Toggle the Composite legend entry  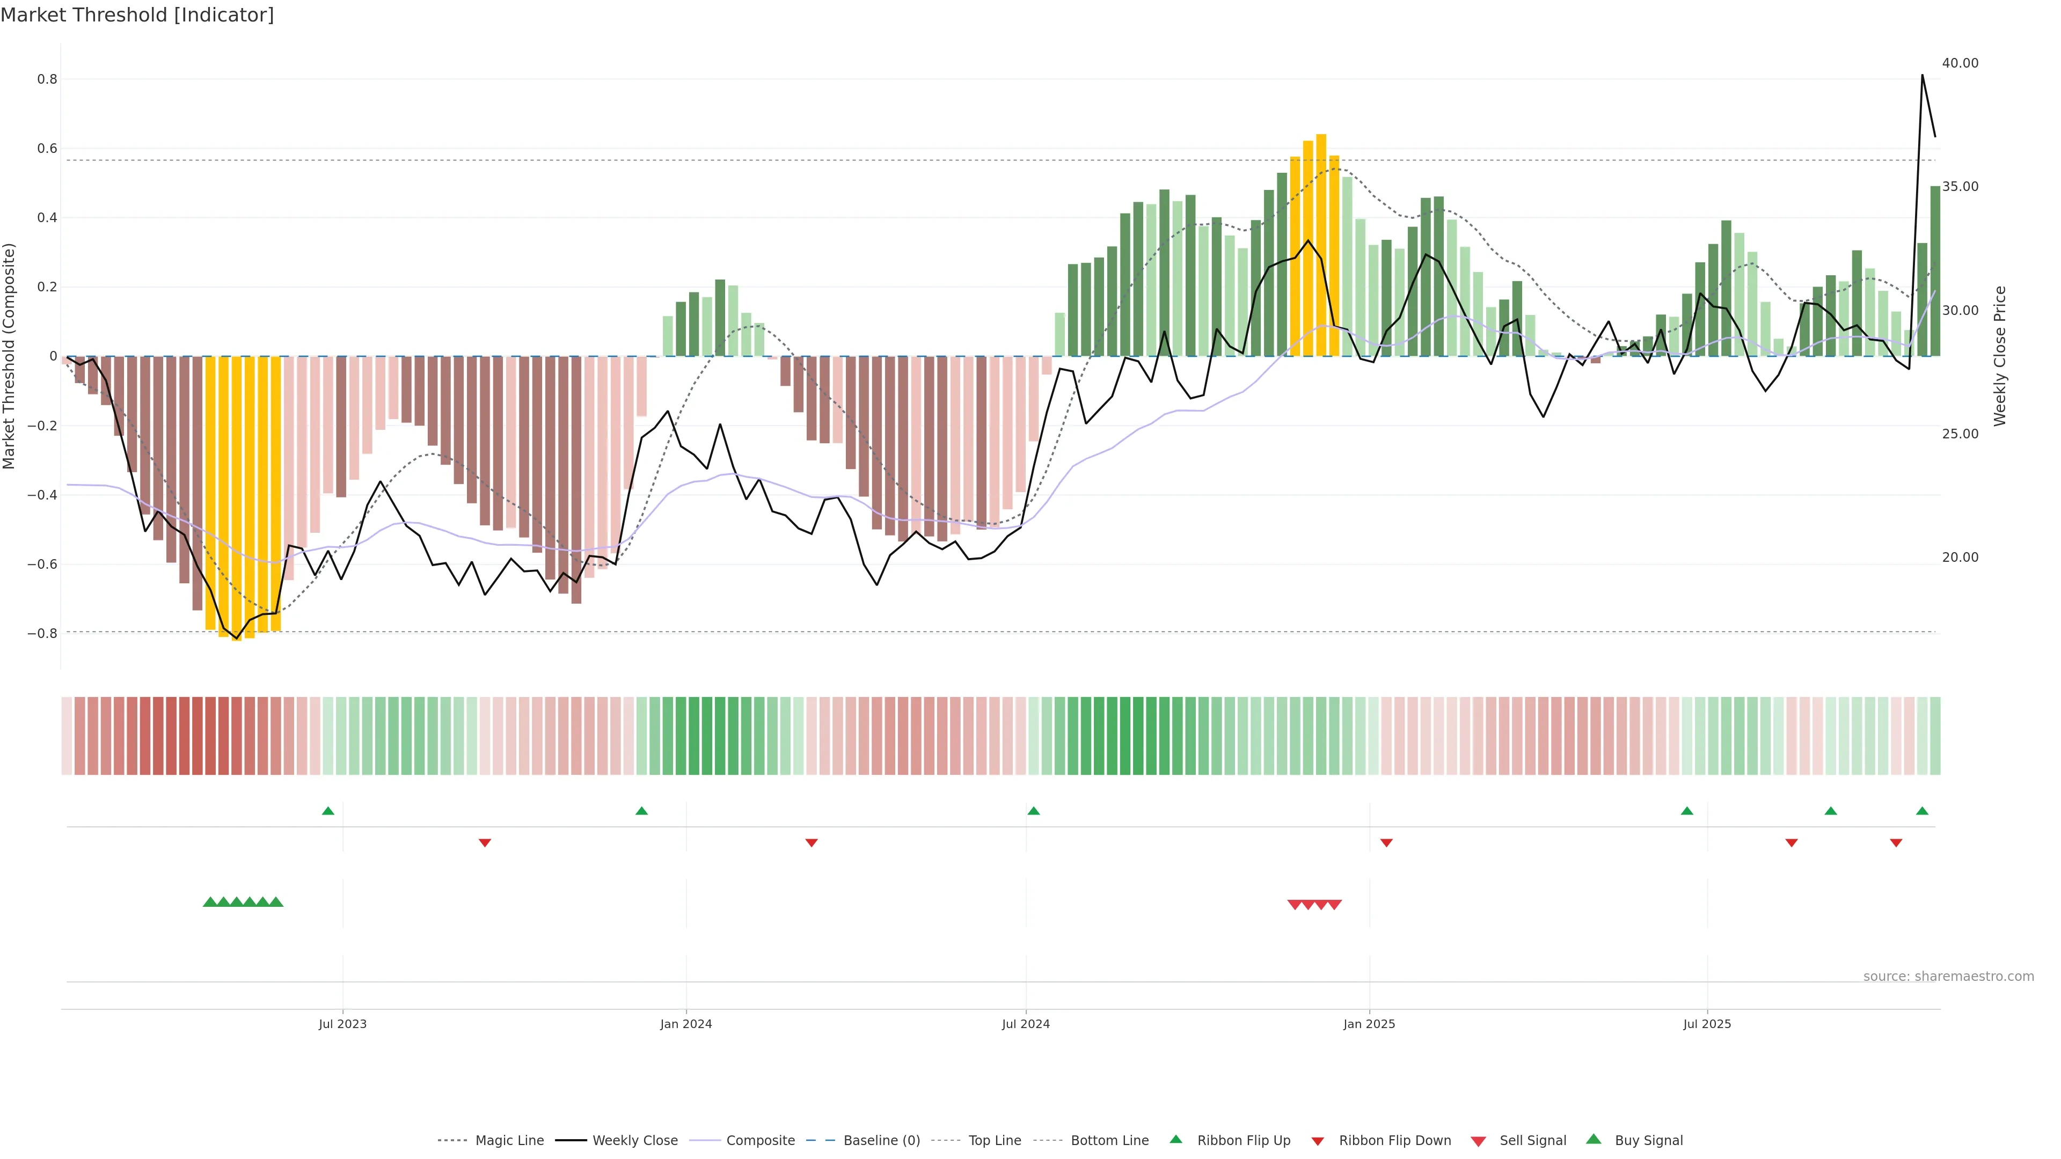[760, 1141]
